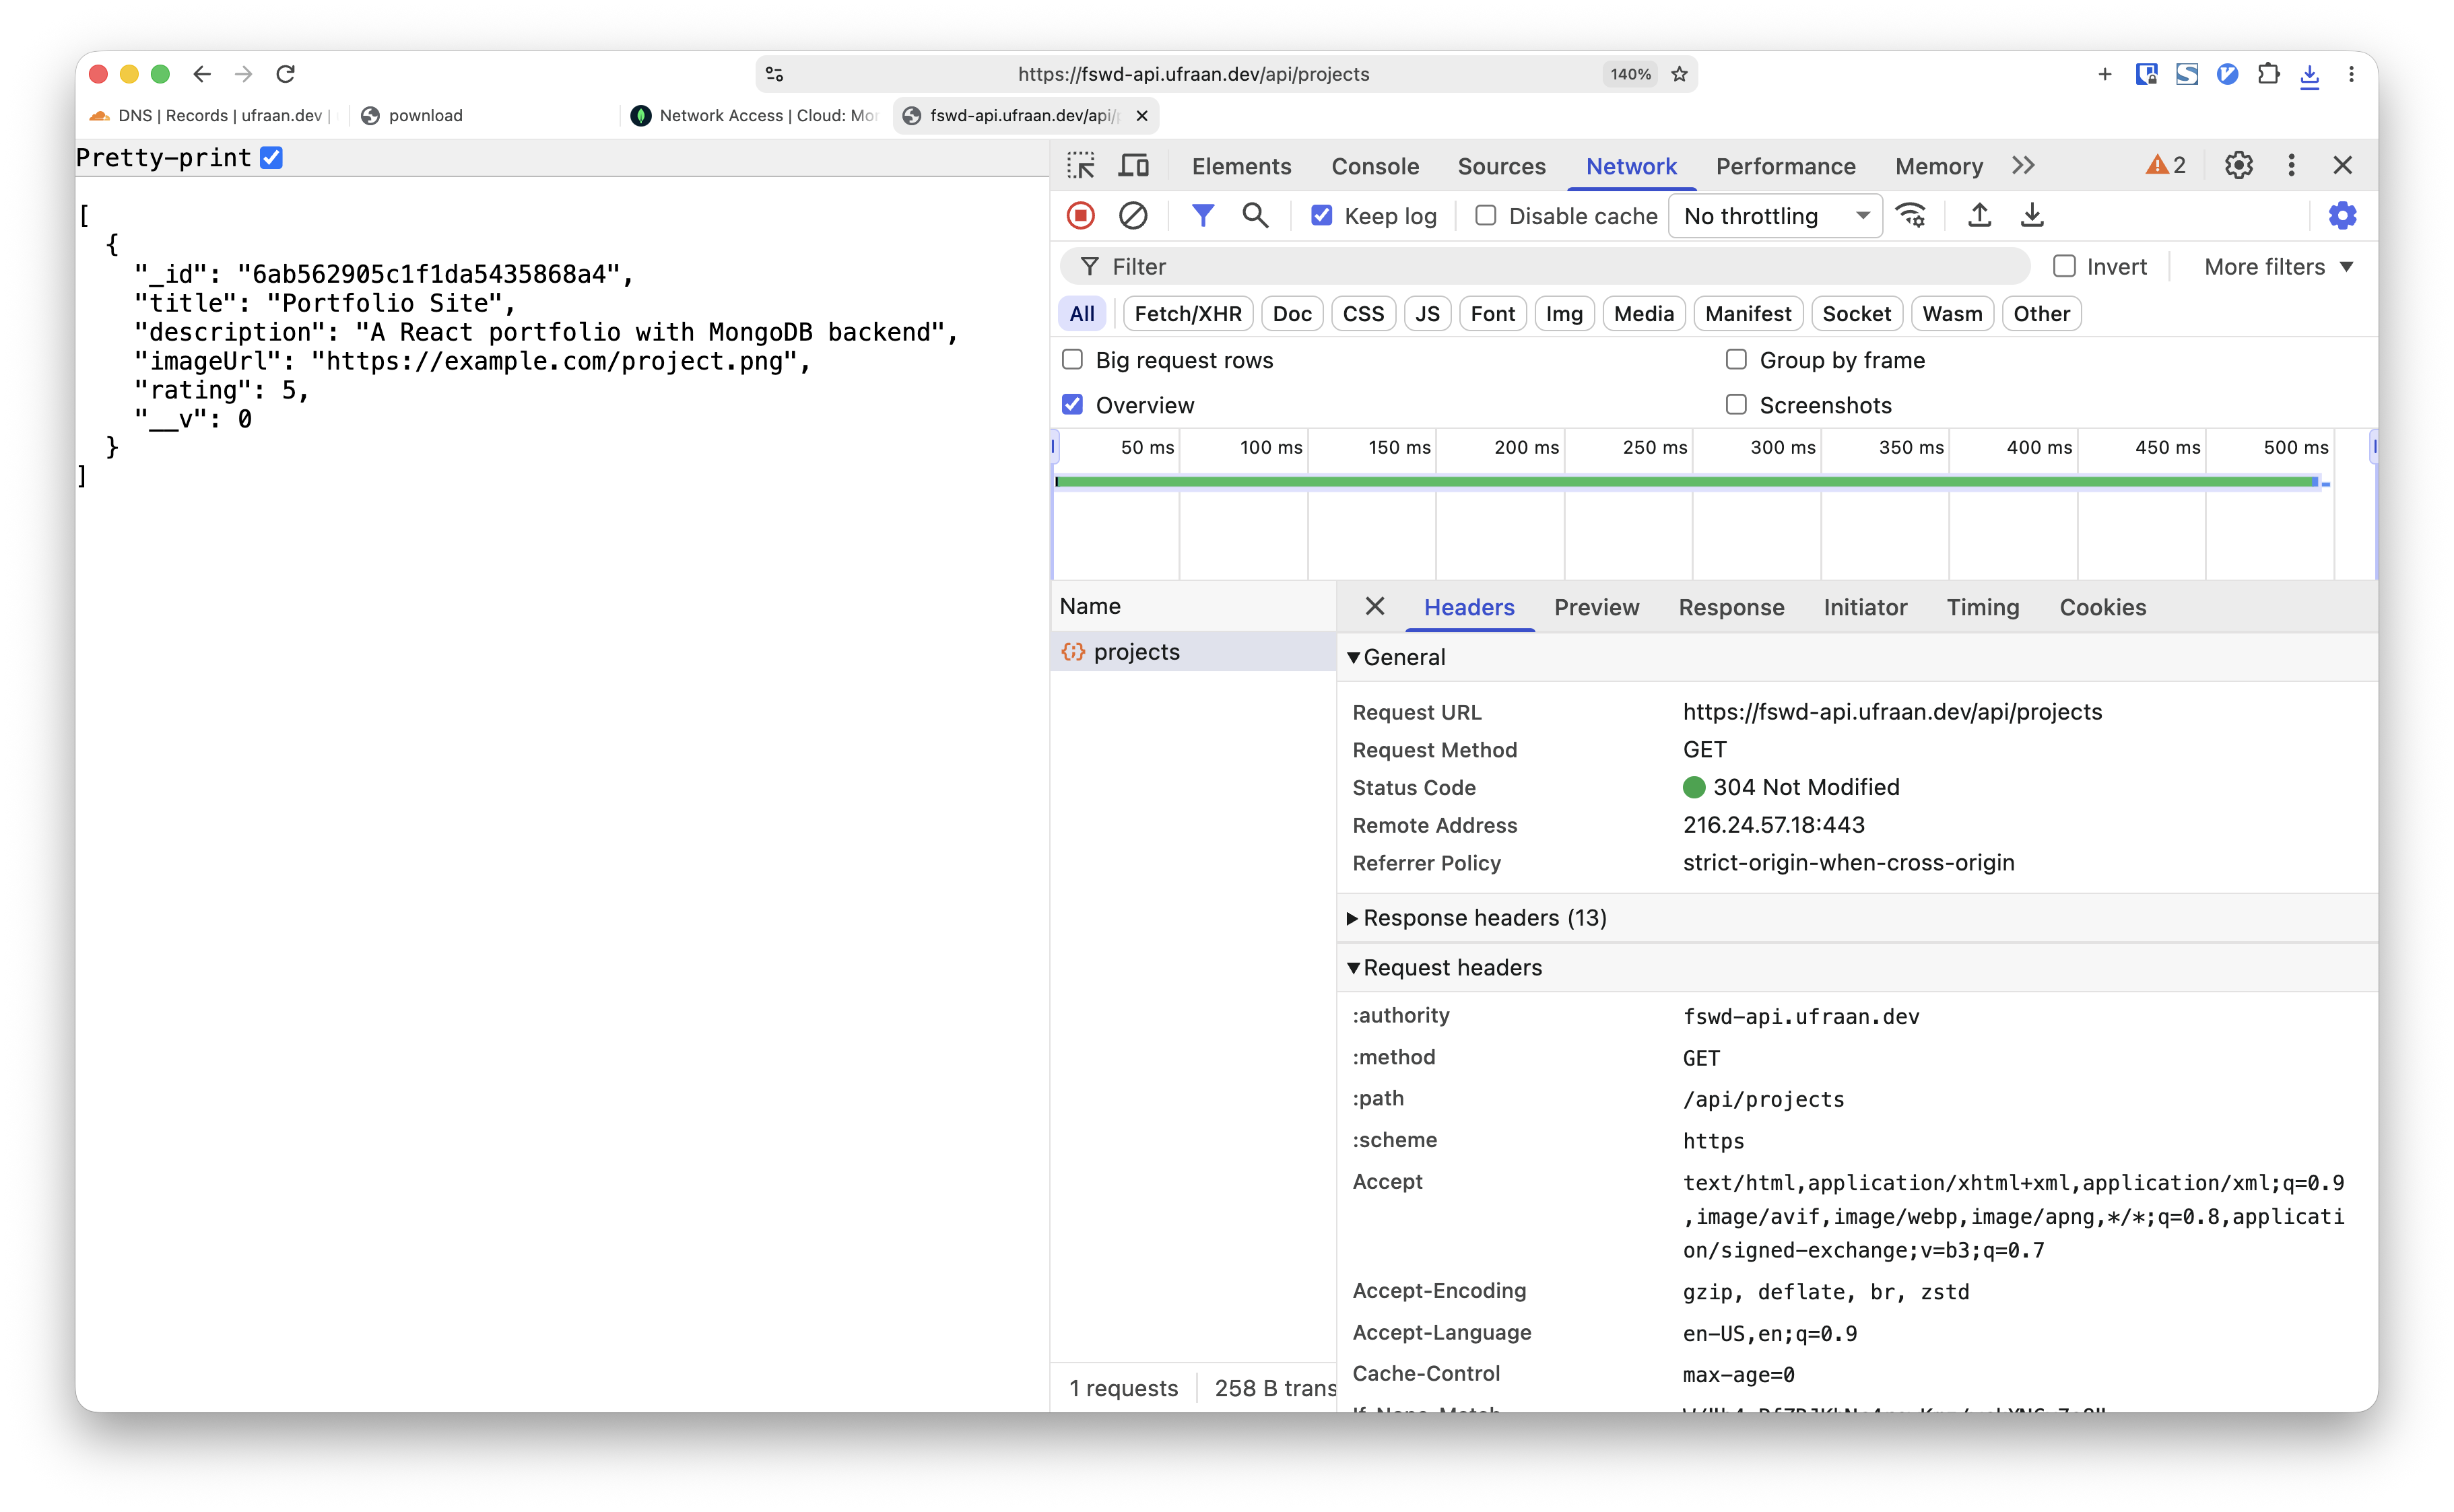This screenshot has width=2454, height=1512.
Task: Open browser downloads icon
Action: 2310,75
